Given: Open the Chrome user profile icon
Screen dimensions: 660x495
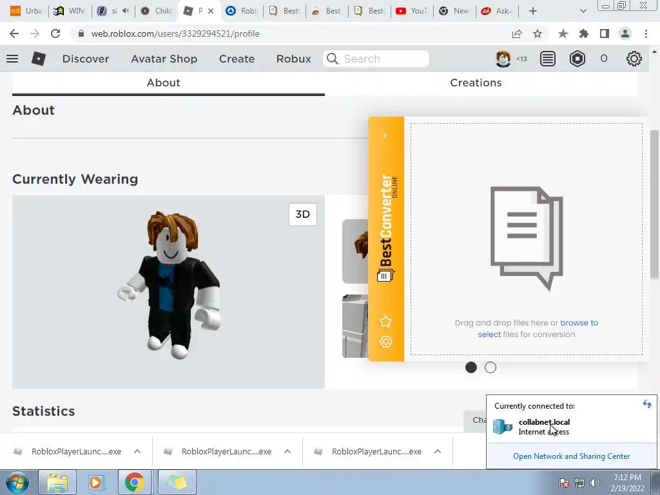Looking at the screenshot, I should (x=625, y=34).
